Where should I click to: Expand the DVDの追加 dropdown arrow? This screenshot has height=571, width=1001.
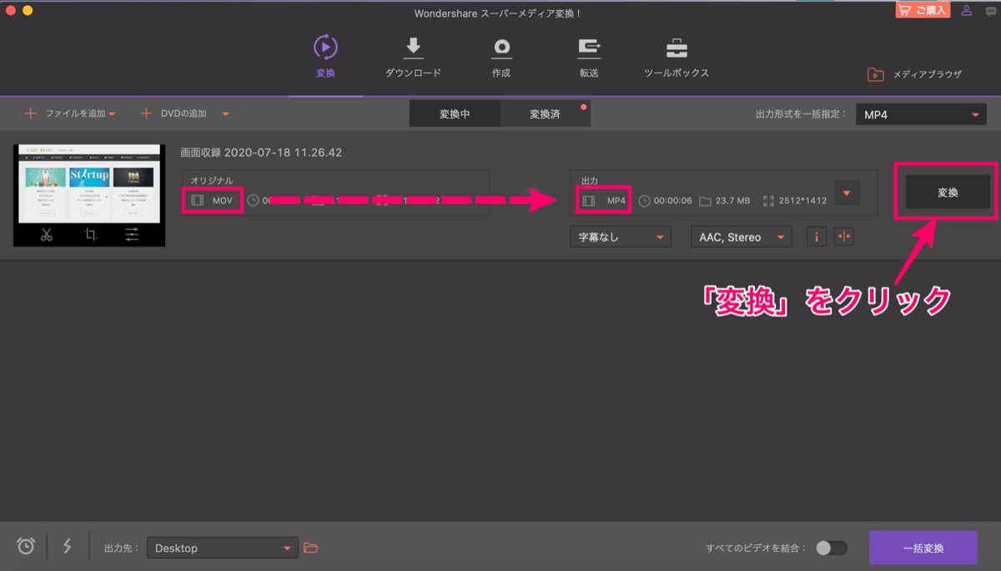225,114
